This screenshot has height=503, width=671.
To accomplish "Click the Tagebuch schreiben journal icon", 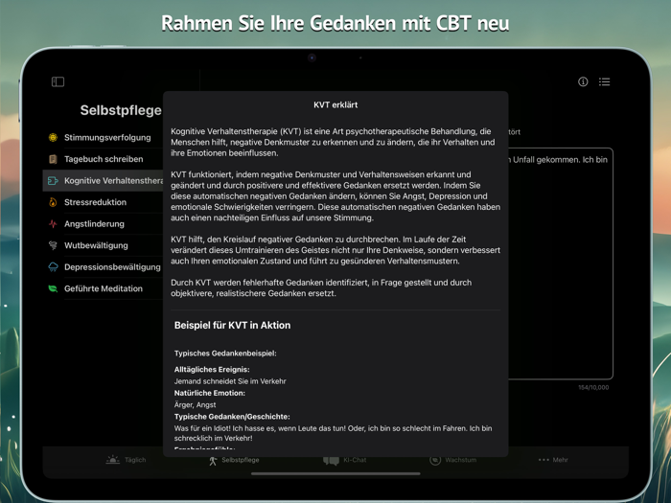I will tap(53, 159).
